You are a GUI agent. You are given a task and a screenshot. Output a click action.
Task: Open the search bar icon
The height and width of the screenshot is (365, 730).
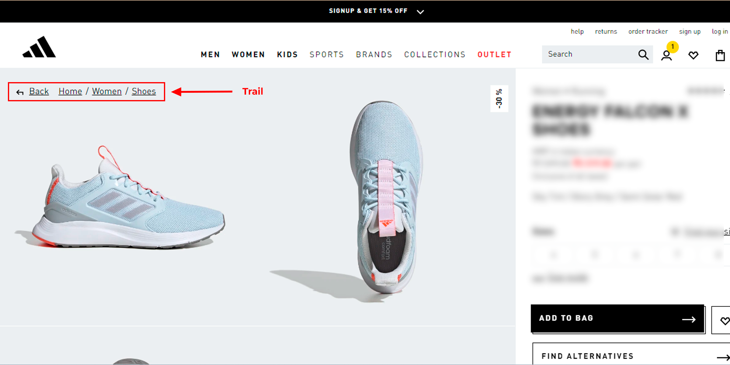coord(643,54)
